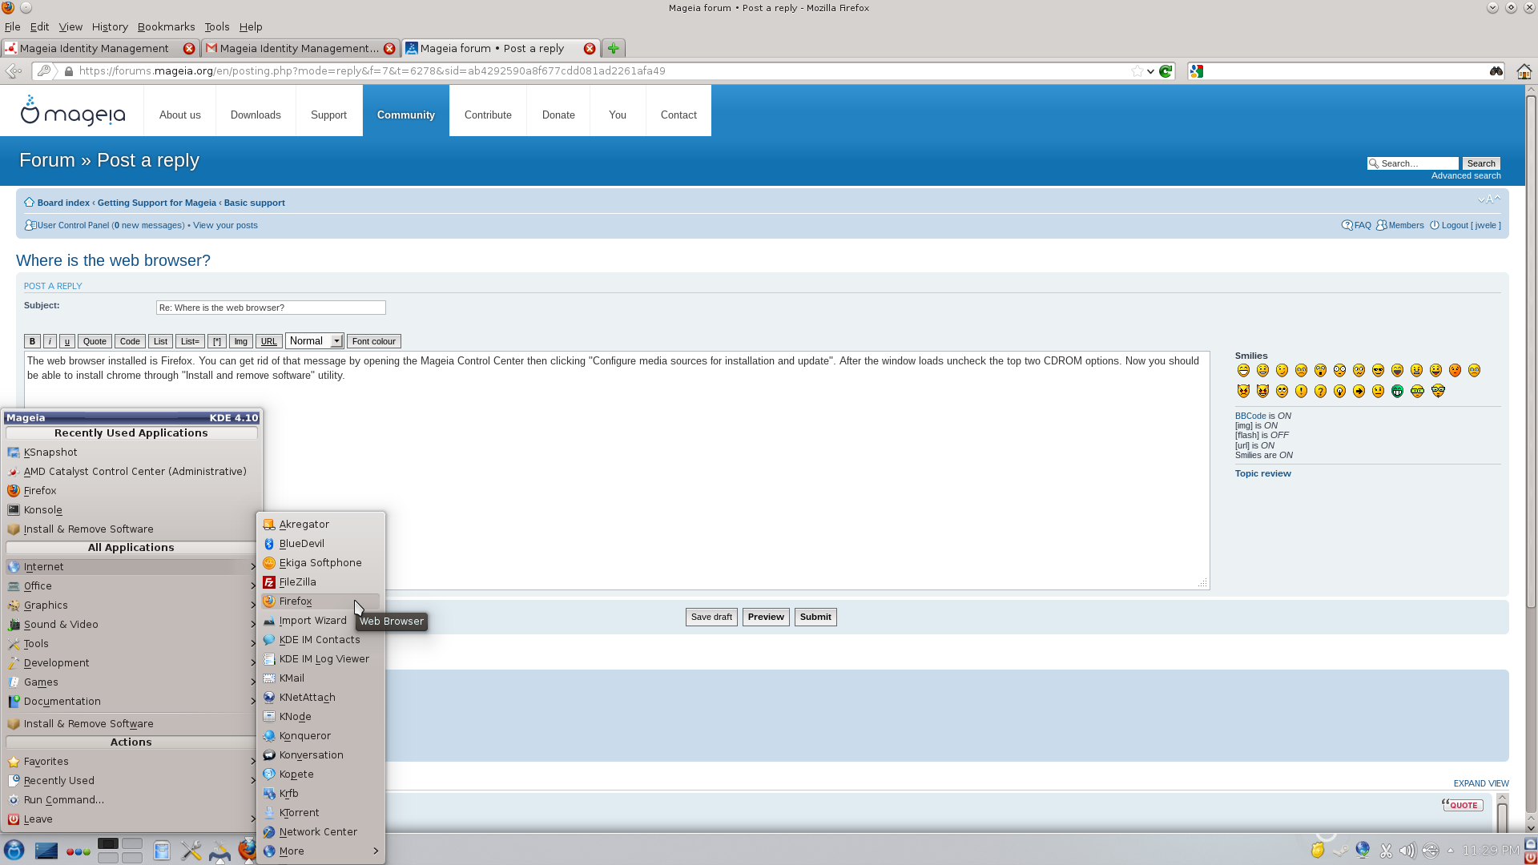Expand the Favorites submenu
Screen dimensions: 1538x865
pos(131,762)
